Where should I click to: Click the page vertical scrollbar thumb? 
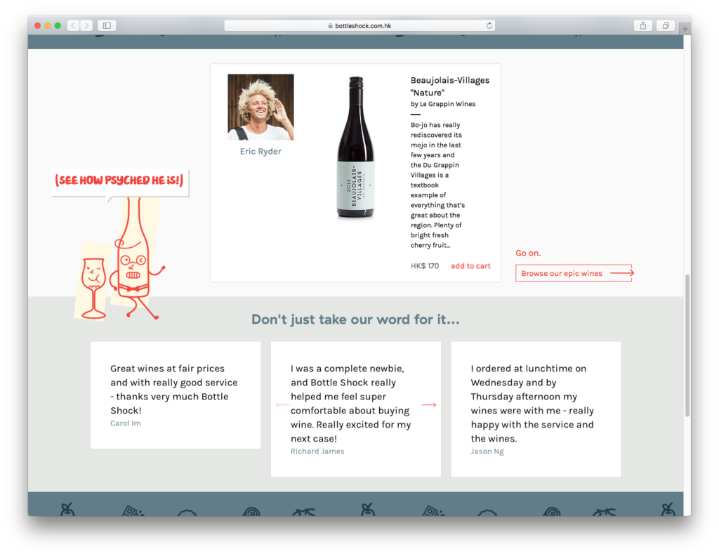687,345
